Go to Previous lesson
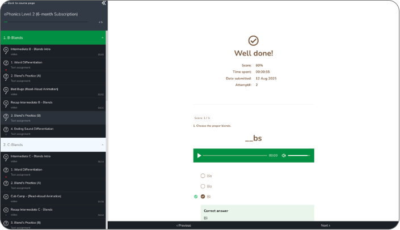Viewport: 400px width, 230px height. pos(184,225)
